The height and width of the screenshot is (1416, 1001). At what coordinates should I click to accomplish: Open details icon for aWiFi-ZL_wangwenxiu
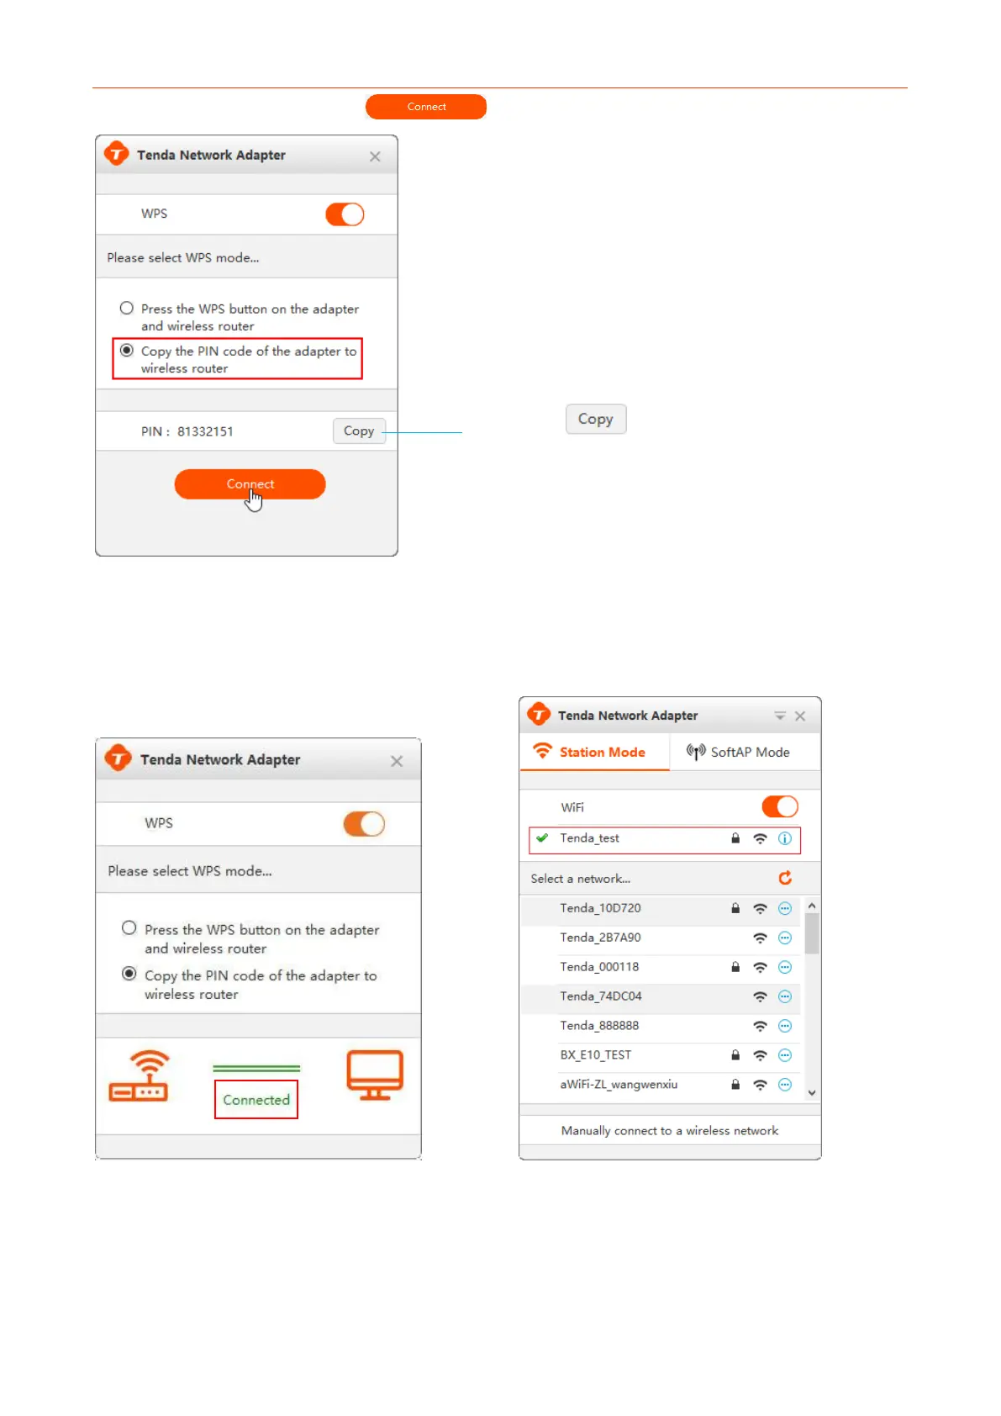pyautogui.click(x=785, y=1085)
